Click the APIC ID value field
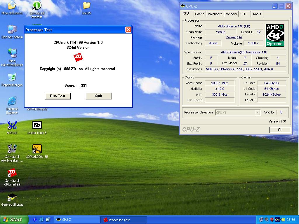The image size is (299, 224). click(x=281, y=112)
